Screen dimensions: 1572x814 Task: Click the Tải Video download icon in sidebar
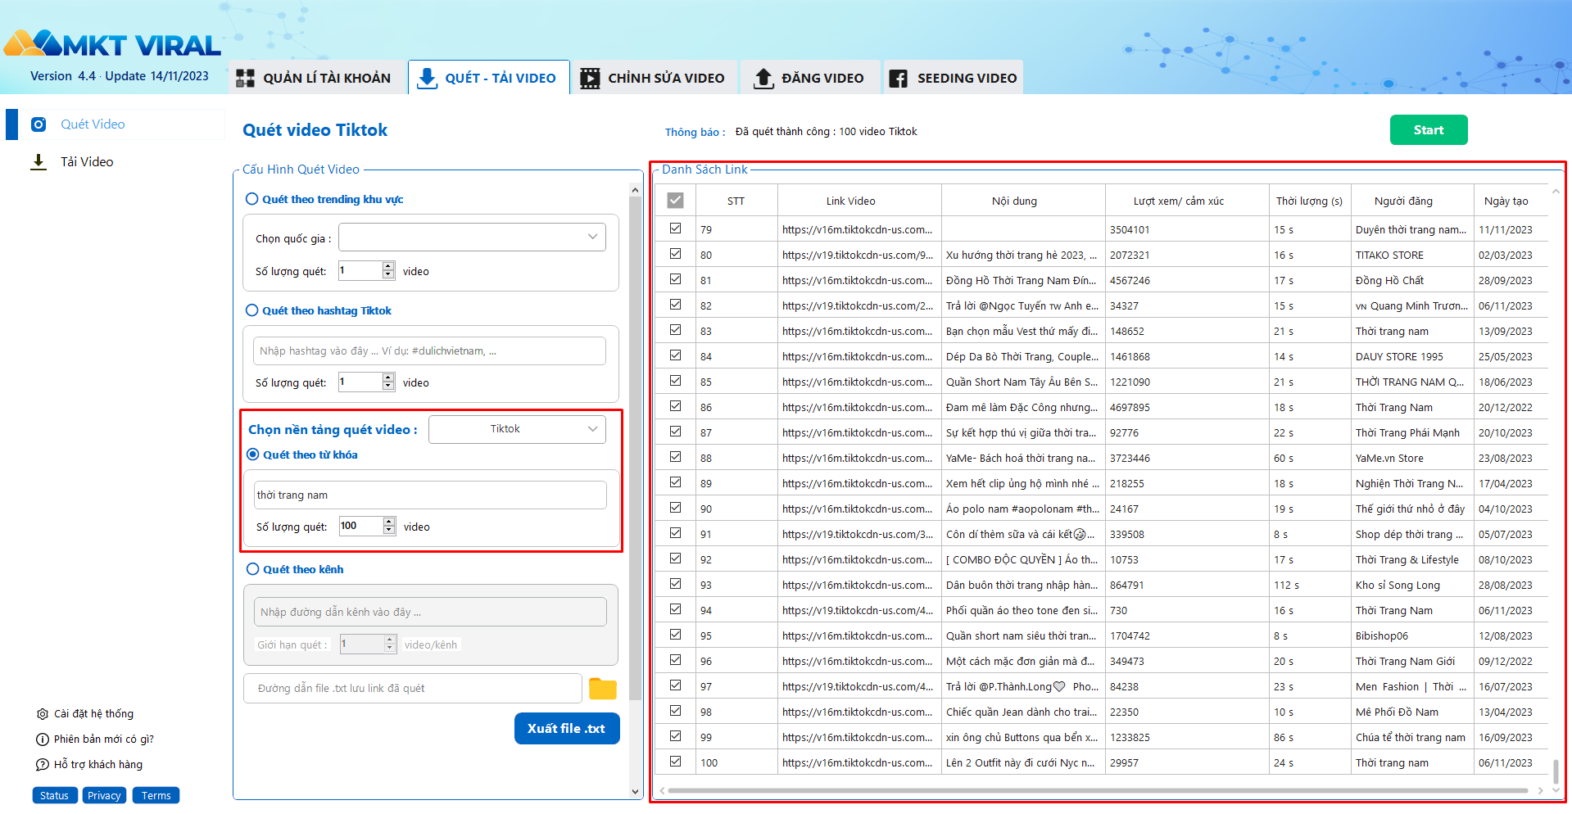click(x=39, y=162)
